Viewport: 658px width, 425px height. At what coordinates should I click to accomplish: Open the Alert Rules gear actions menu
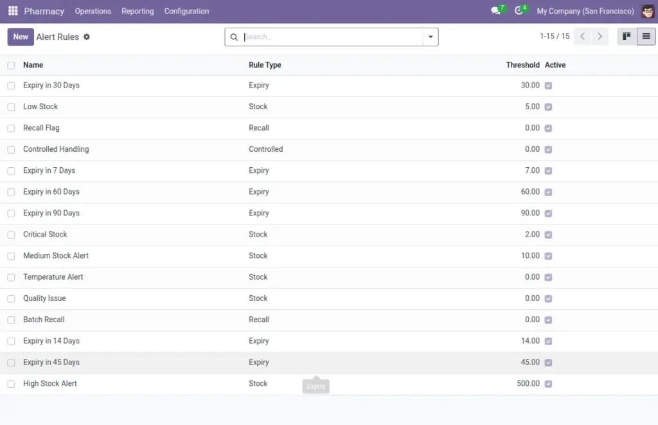point(87,37)
